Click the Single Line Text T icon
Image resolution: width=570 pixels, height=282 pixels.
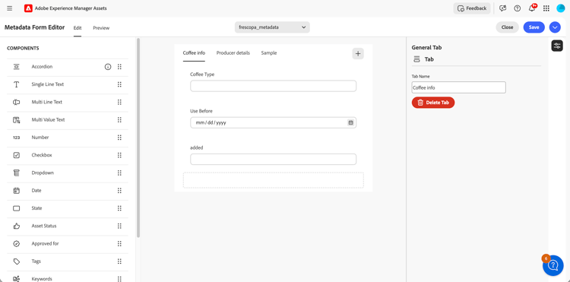[17, 84]
